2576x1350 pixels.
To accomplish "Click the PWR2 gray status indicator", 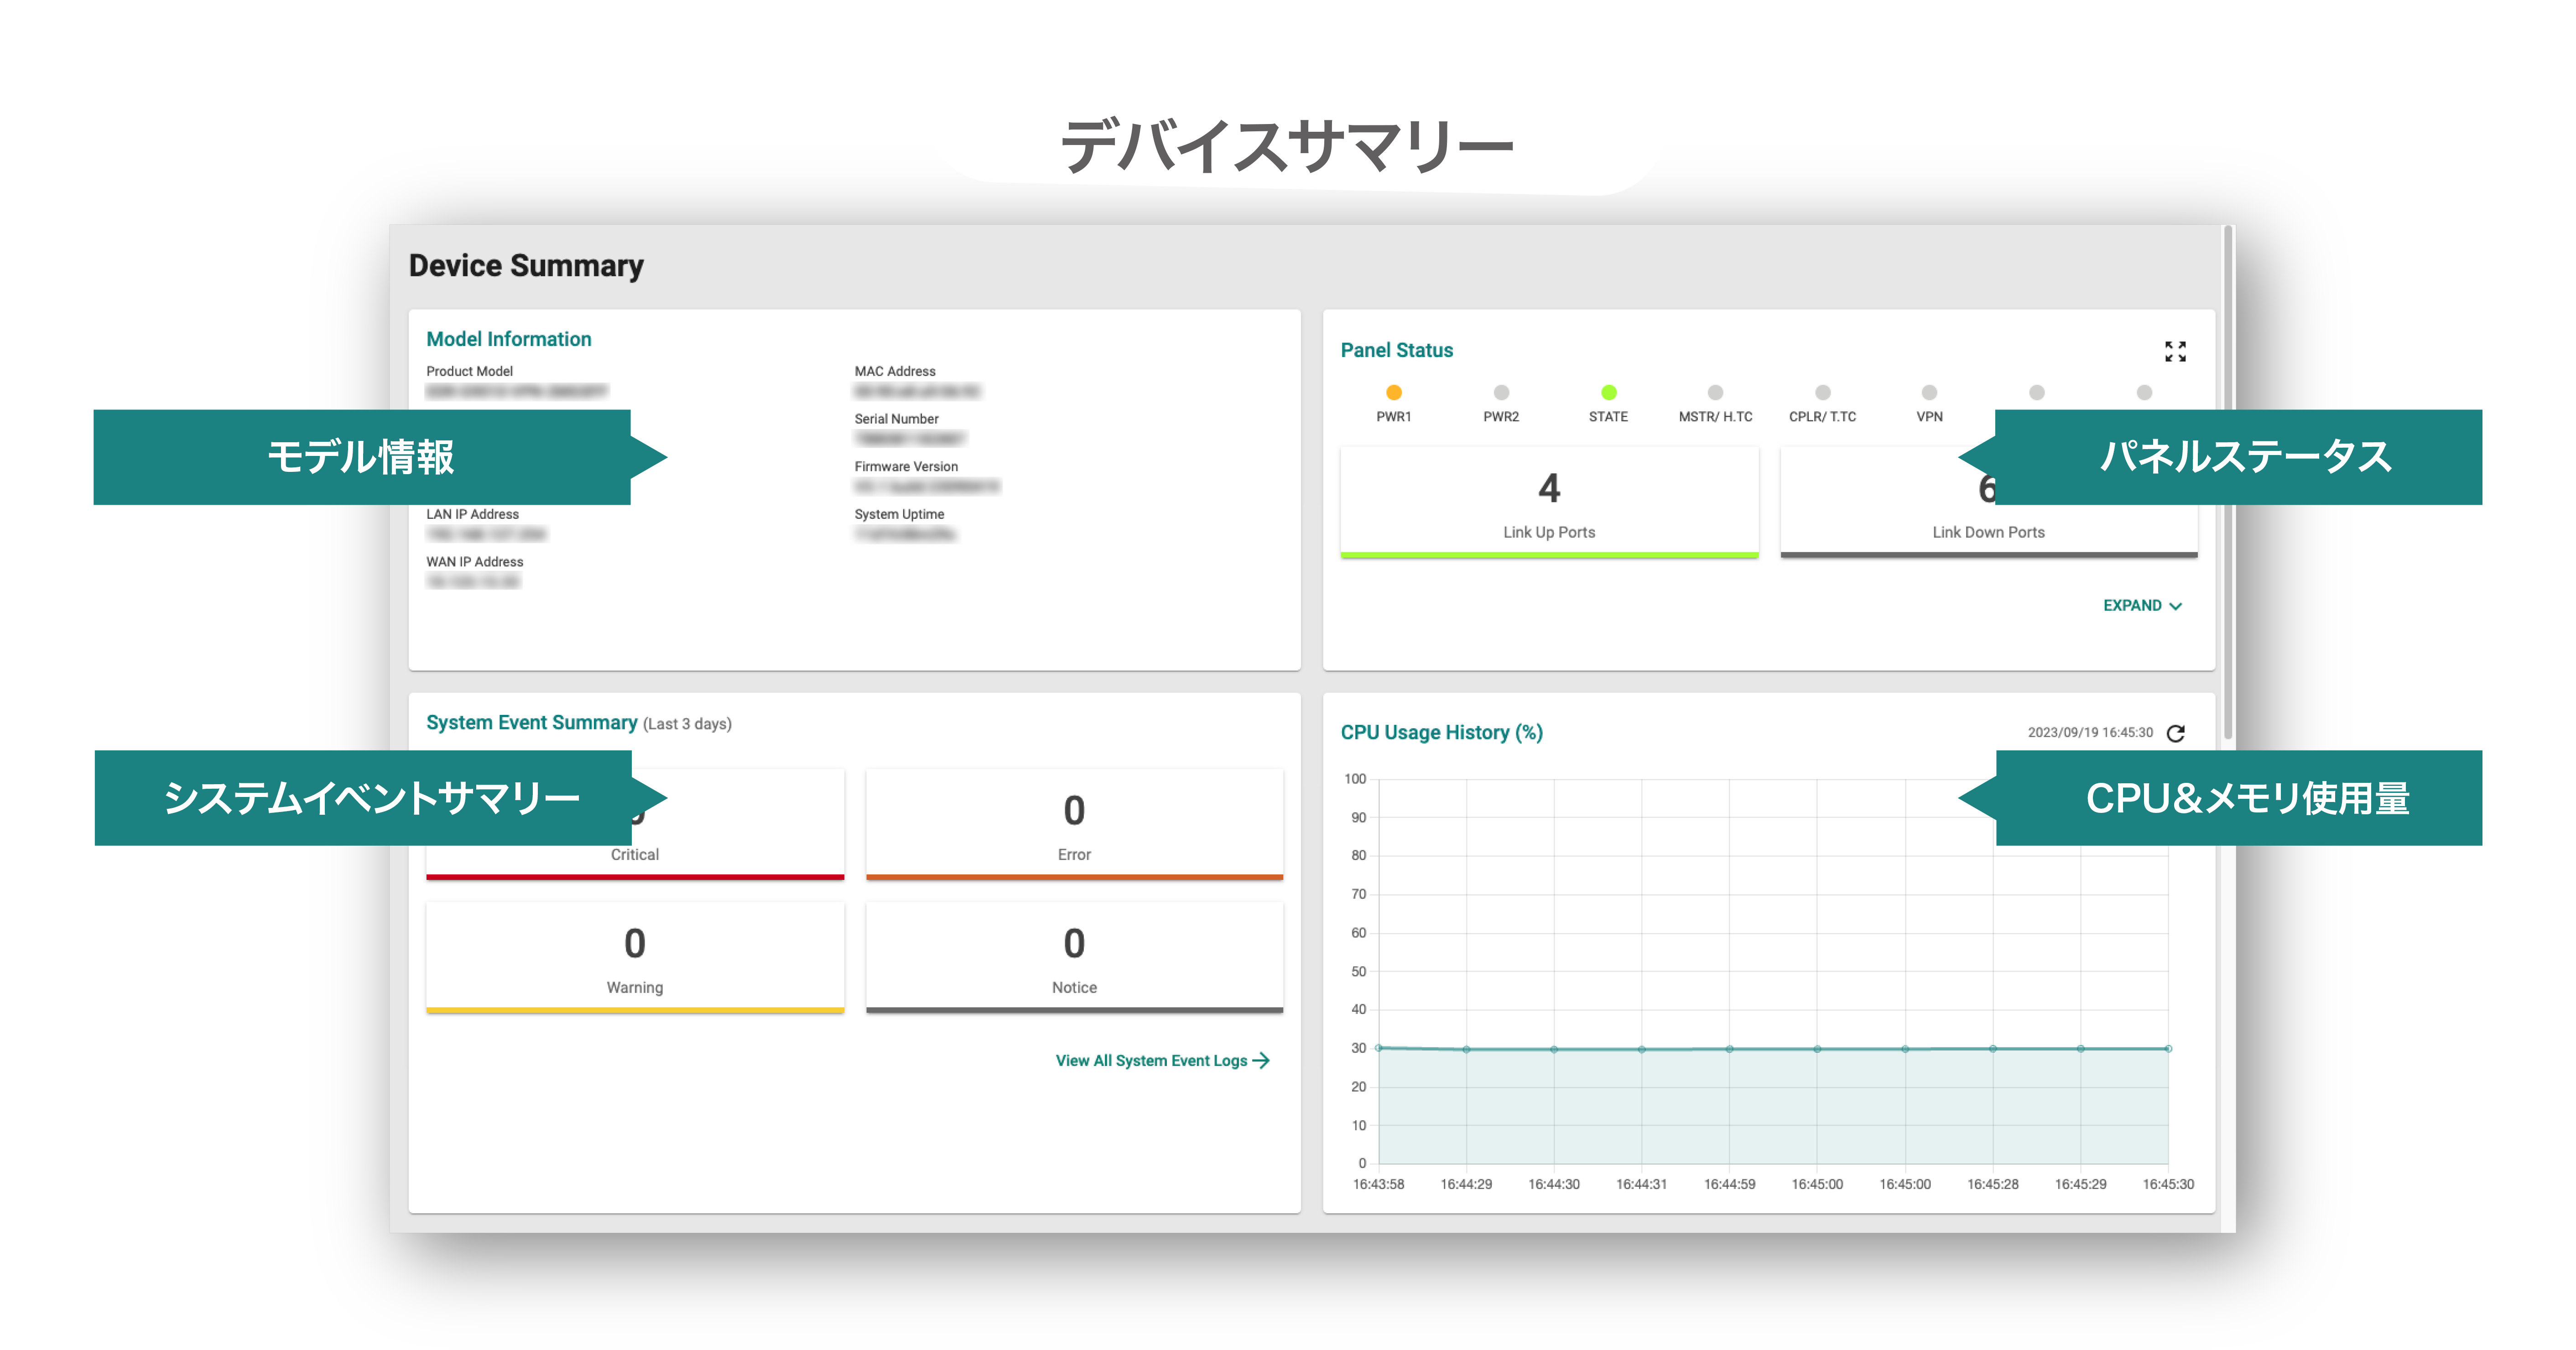I will [x=1501, y=393].
